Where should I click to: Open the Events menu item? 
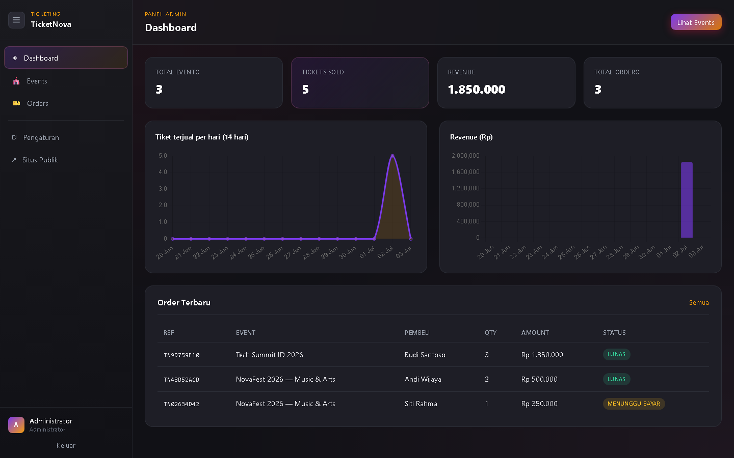(x=66, y=81)
